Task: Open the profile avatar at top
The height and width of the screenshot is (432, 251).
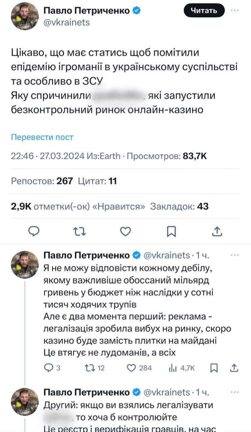Action: click(25, 16)
